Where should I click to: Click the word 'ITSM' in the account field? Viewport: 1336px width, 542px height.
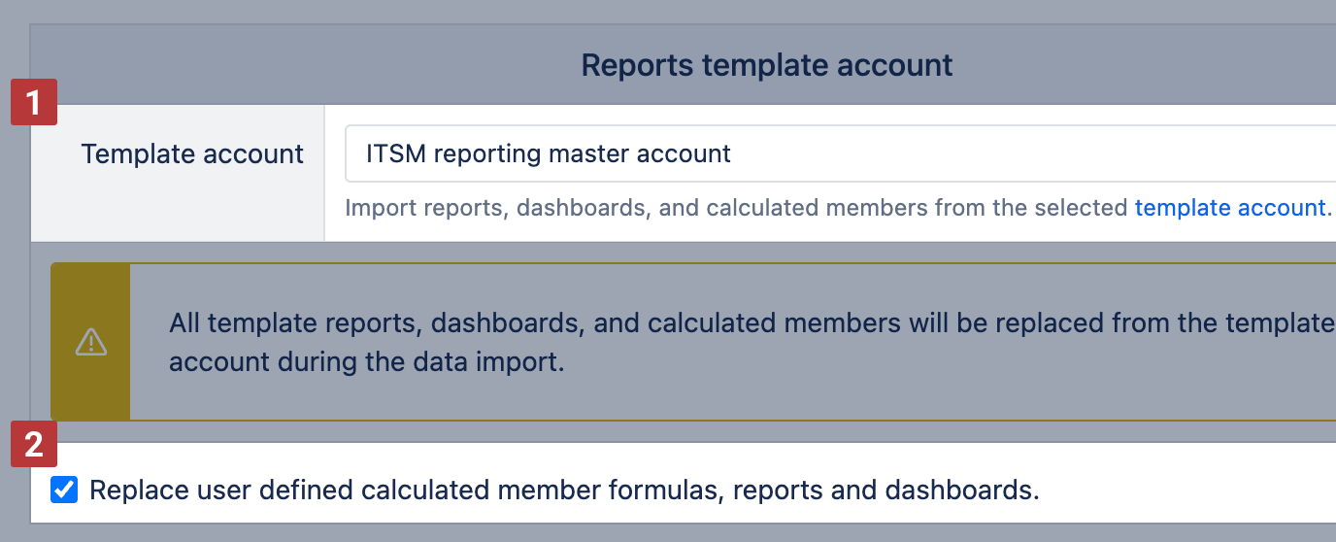pyautogui.click(x=392, y=153)
